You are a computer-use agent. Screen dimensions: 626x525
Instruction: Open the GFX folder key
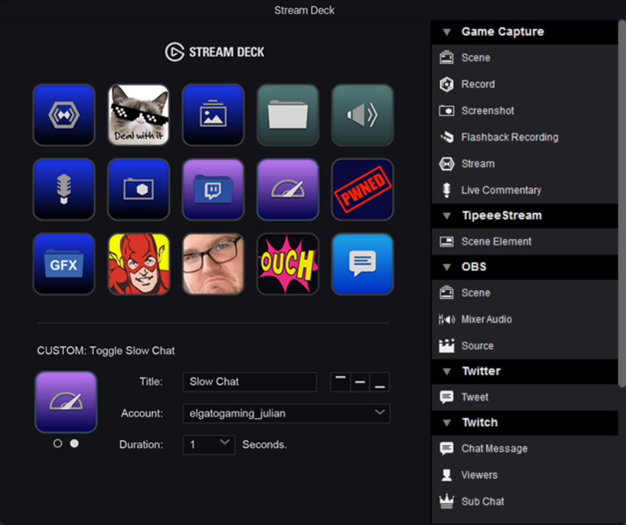(x=64, y=264)
